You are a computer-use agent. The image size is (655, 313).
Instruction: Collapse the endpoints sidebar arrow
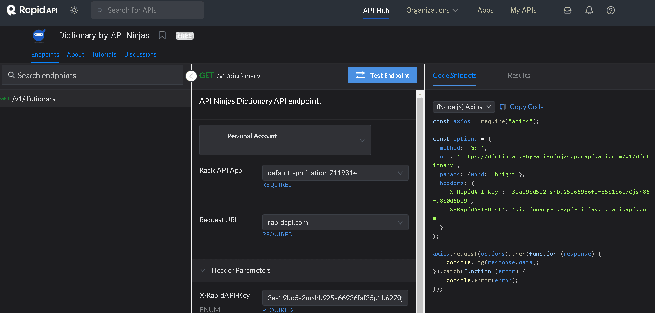tap(191, 76)
